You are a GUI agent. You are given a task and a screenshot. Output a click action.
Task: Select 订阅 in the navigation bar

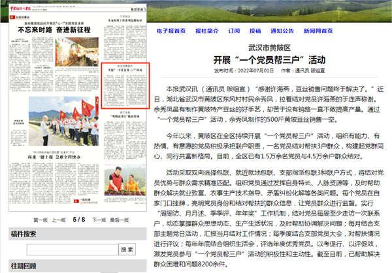[x=235, y=30]
